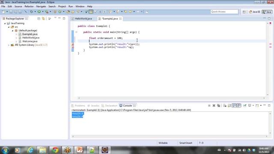Click the New file toolbar icon
This screenshot has height=154, width=274.
pos(3,12)
